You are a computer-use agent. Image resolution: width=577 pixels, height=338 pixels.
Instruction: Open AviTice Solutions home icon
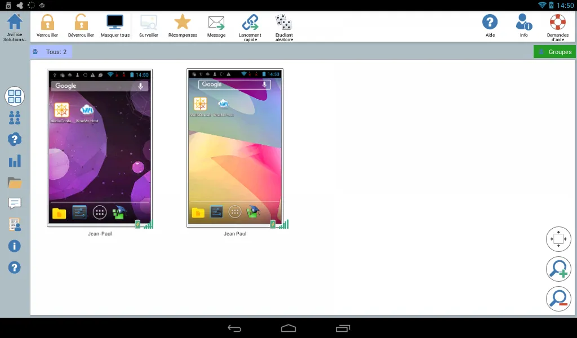14,22
